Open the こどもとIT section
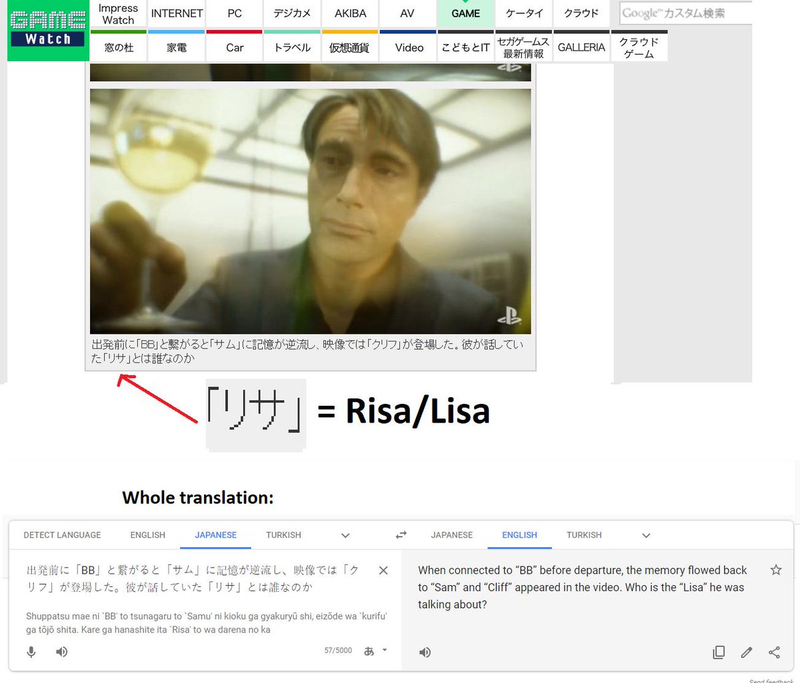 click(x=465, y=47)
